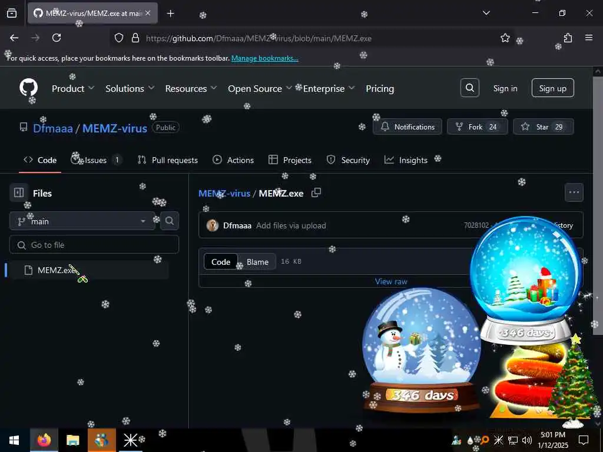Viewport: 603px width, 452px height.
Task: Copy file path icon next to MEMZ.exe
Action: (316, 193)
